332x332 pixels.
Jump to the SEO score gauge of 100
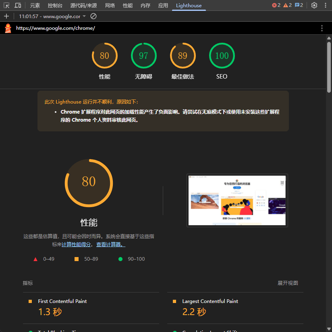tap(222, 61)
